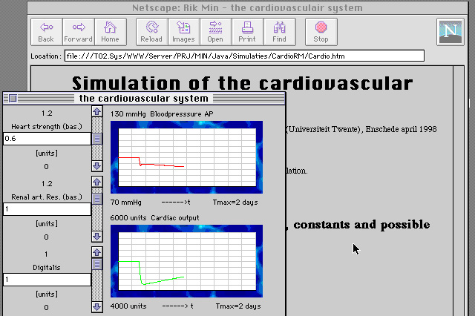This screenshot has width=475, height=316.
Task: Reload the current page
Action: coord(151,32)
